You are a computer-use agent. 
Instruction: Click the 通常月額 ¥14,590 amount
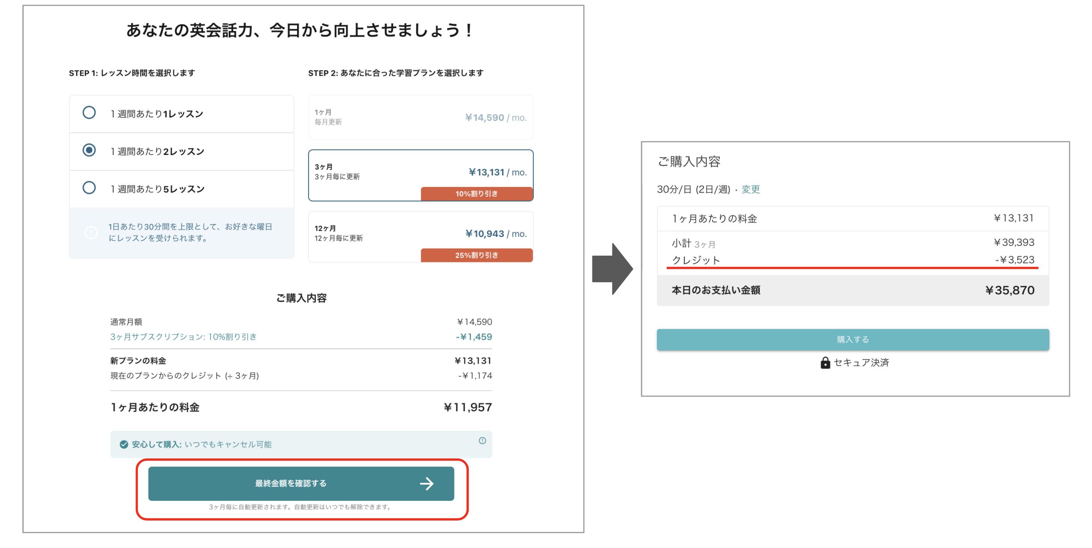click(474, 322)
